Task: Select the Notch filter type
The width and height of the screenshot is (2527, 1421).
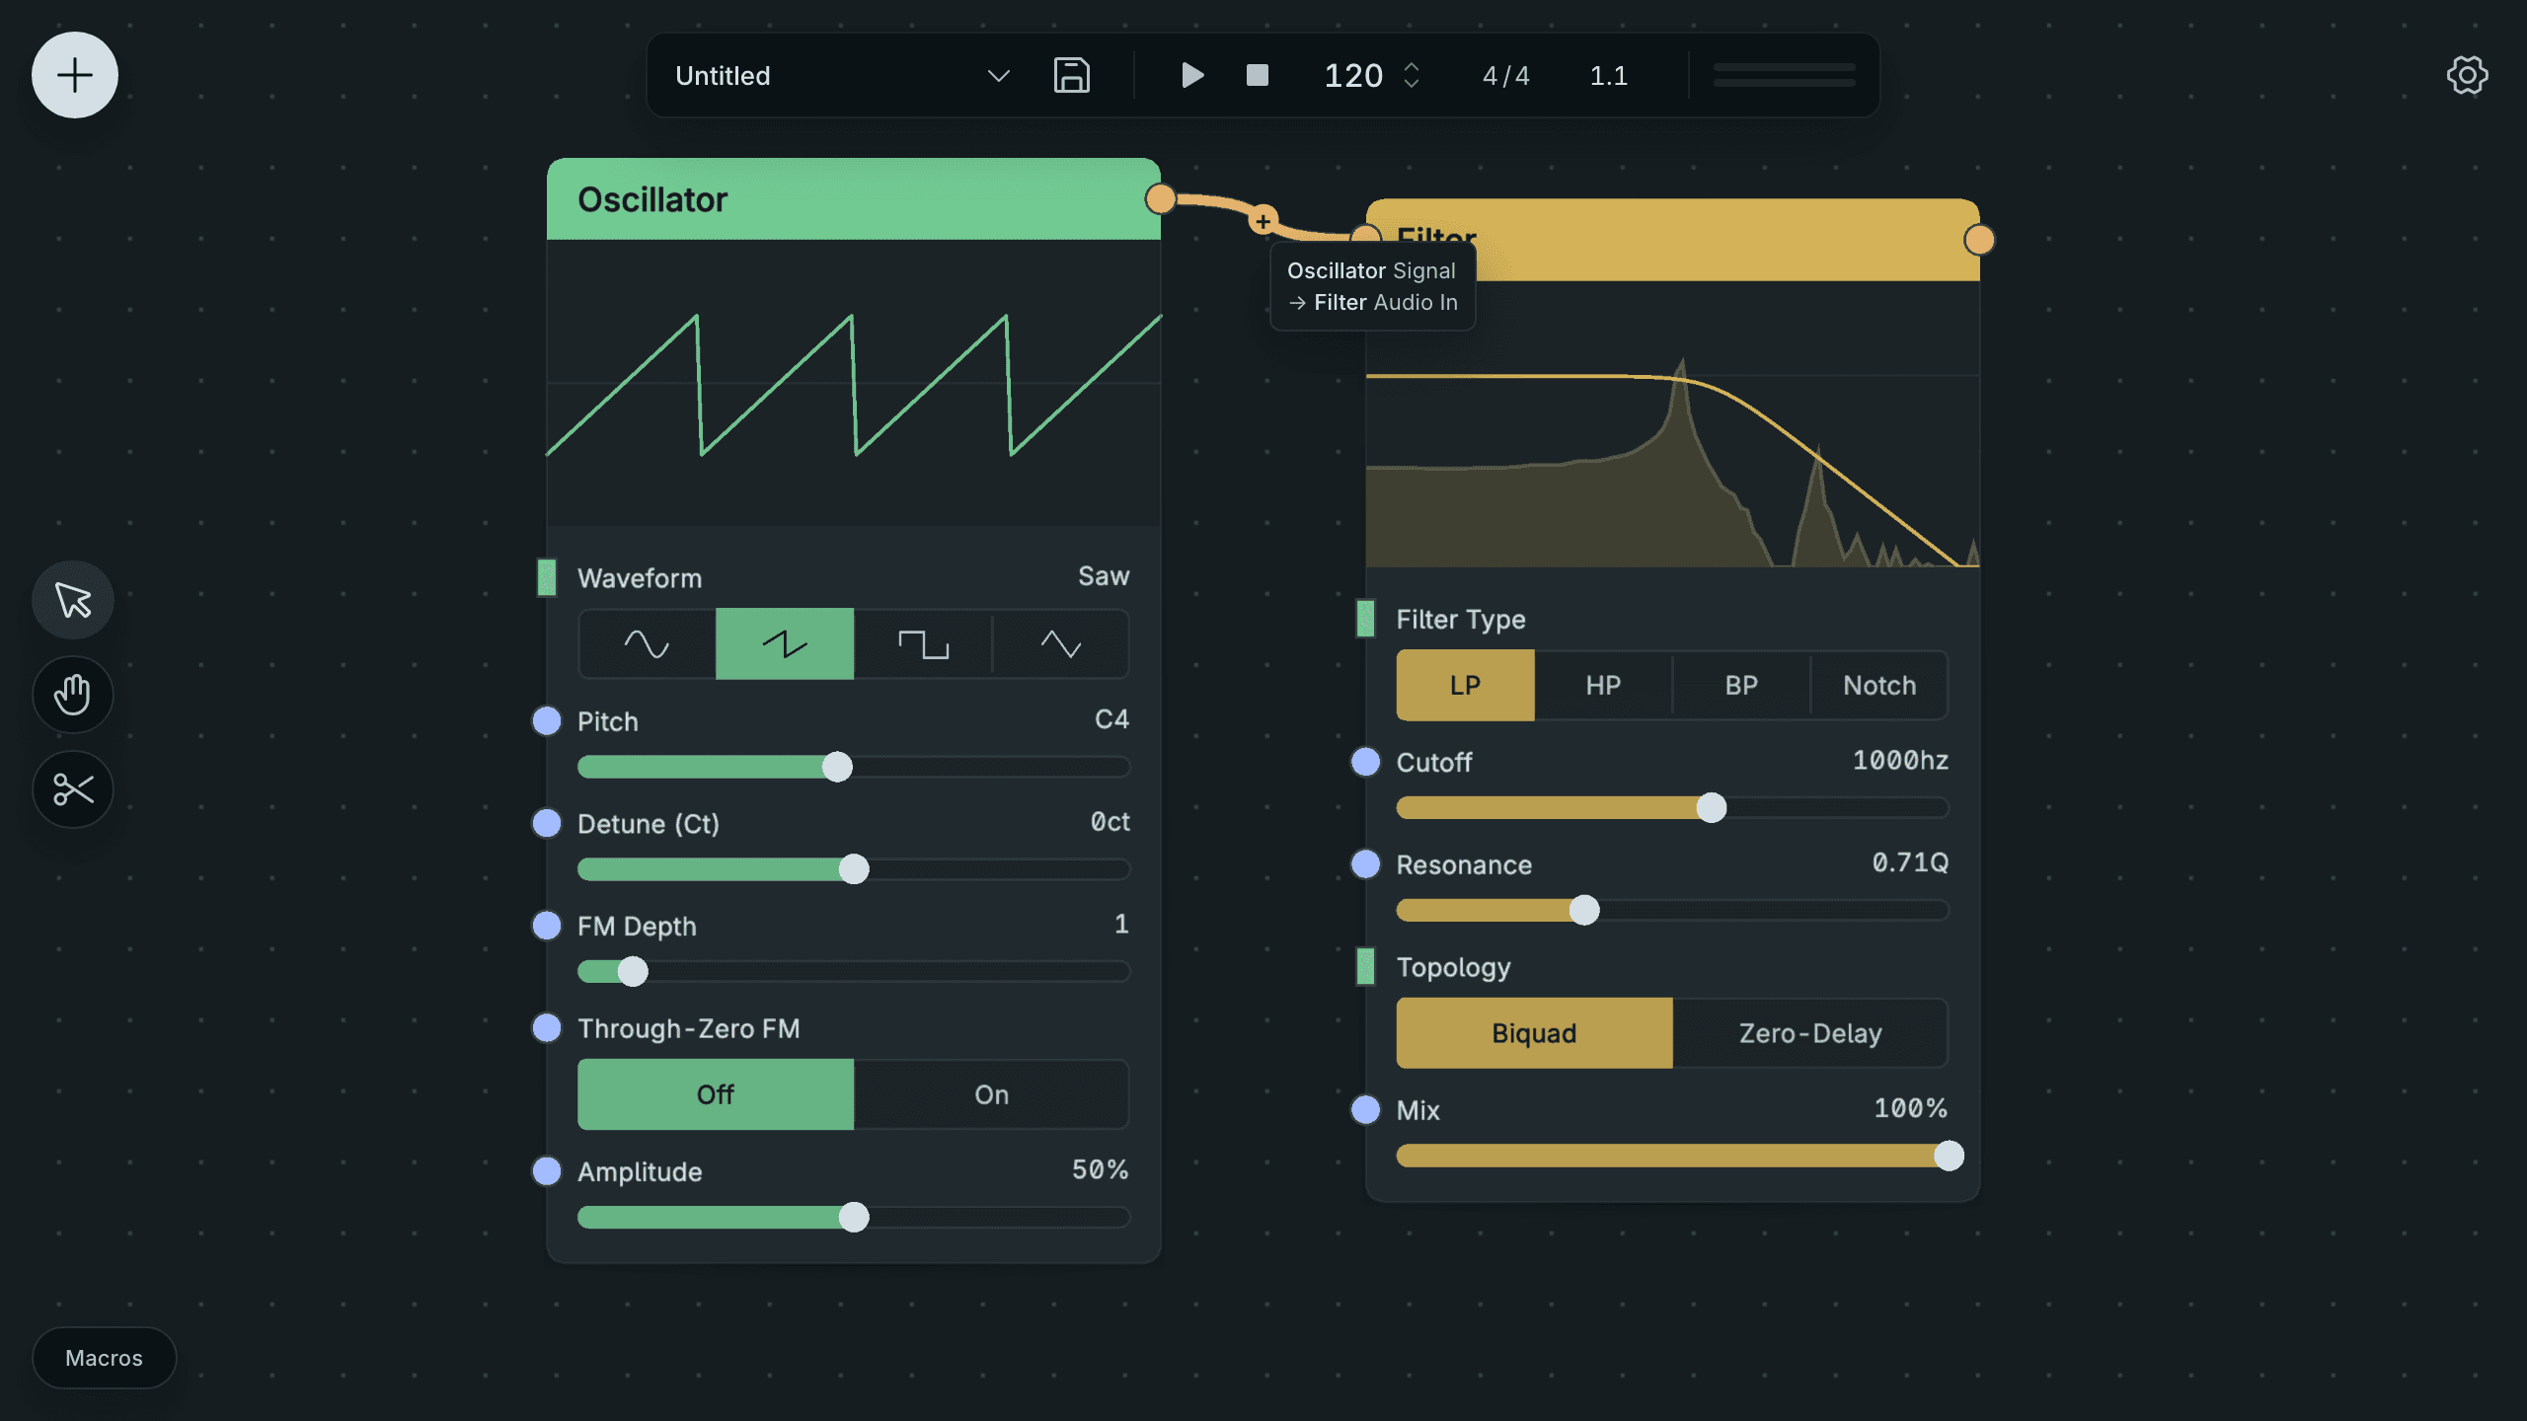Action: [1879, 686]
